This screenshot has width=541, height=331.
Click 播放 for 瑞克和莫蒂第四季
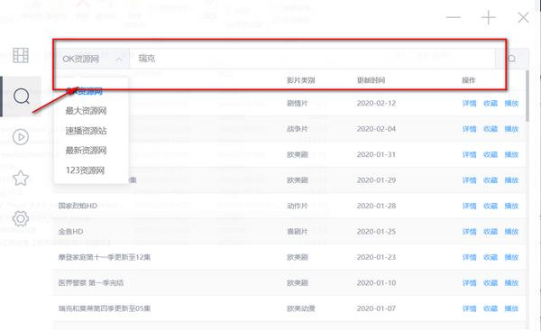pos(511,308)
